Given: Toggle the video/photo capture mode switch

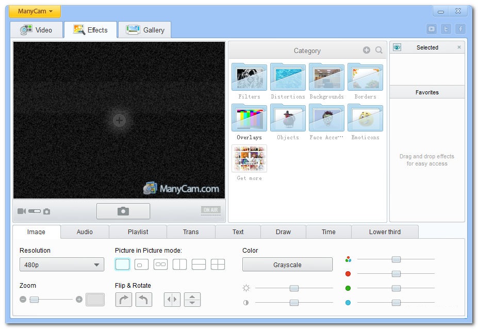Looking at the screenshot, I should click(x=35, y=211).
